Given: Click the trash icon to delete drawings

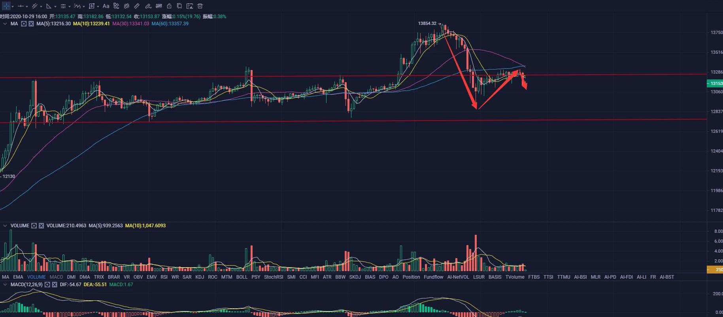Looking at the screenshot, I should [200, 6].
